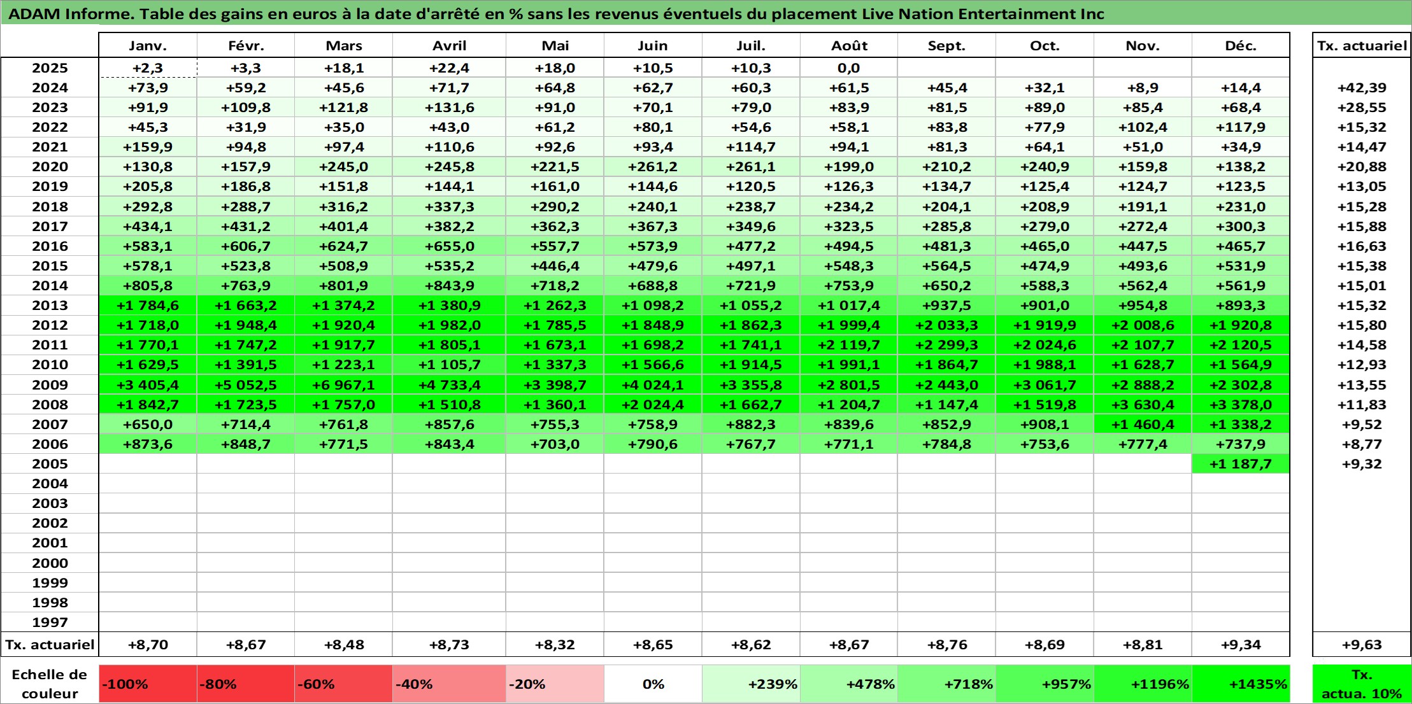Click the cell with value +873,6
This screenshot has height=704, width=1412.
(148, 444)
